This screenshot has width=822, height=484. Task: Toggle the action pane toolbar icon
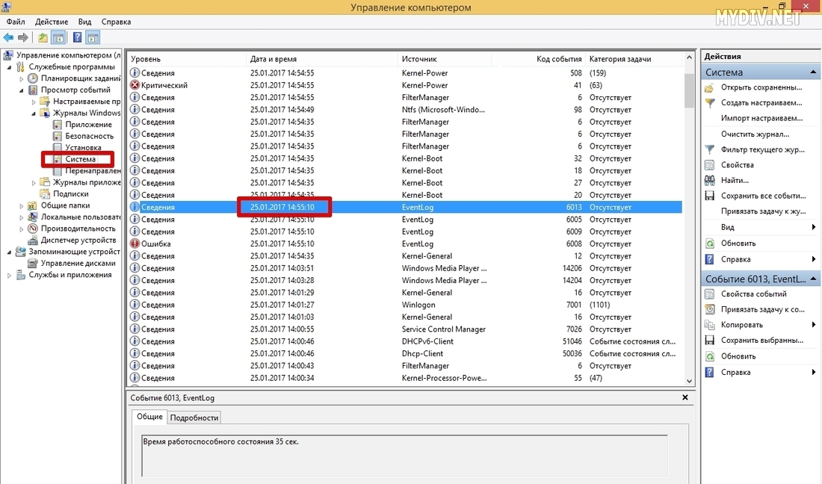93,37
